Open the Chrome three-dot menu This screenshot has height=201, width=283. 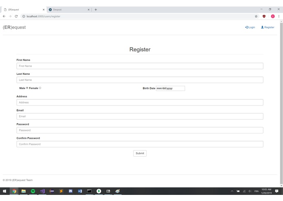pos(279,16)
